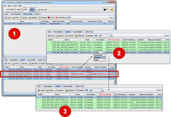Click help icon in the bottom INCRE tasks panel
This screenshot has width=171, height=117.
87,90
